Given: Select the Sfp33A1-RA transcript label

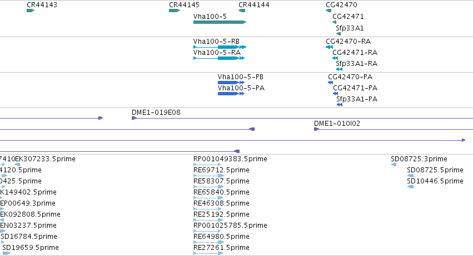Looking at the screenshot, I should click(357, 64).
